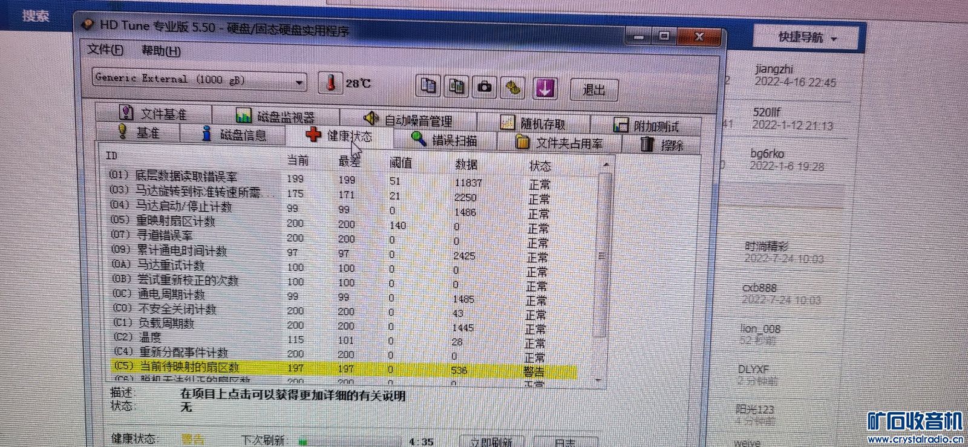Open the 文件(F) menu
The image size is (968, 447).
tap(105, 49)
